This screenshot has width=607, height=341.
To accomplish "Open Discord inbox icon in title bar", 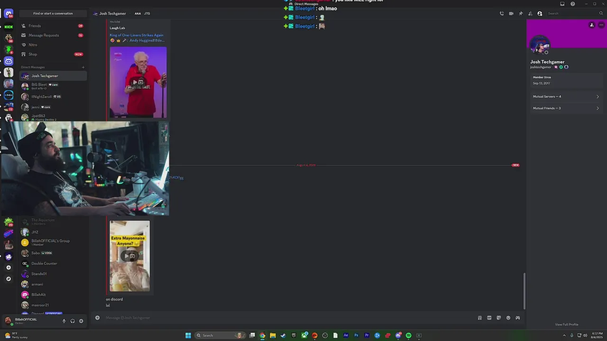I will (562, 4).
